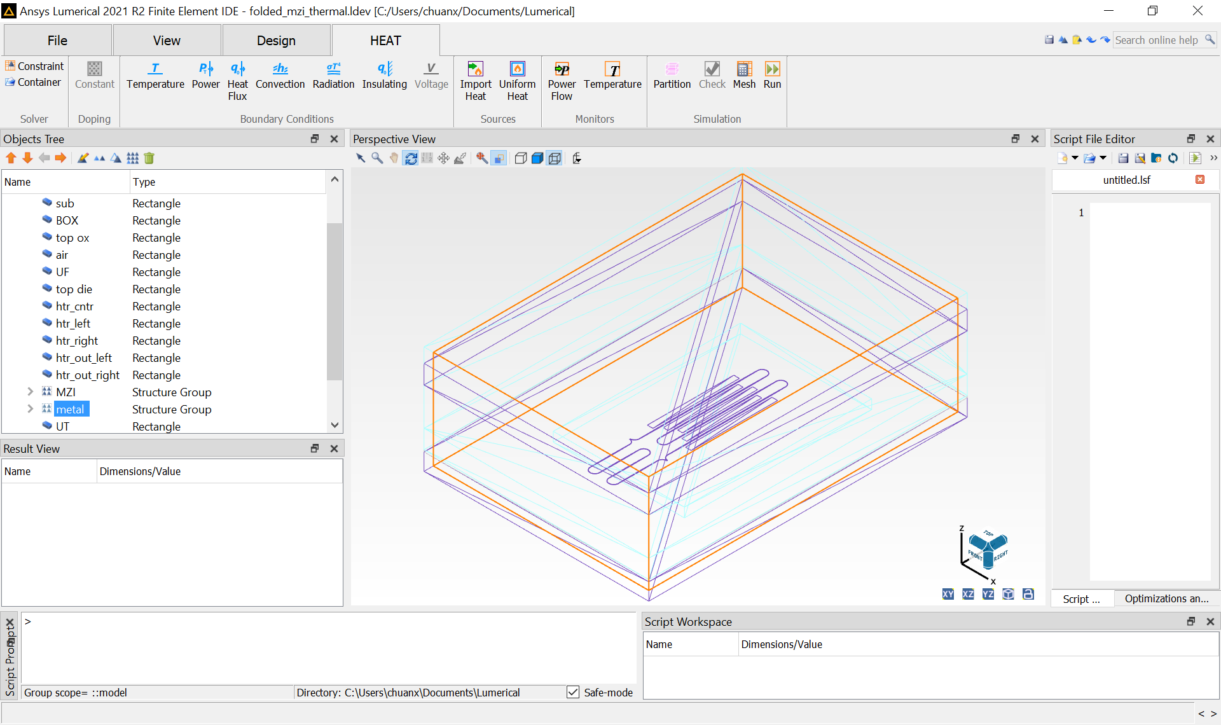Toggle the overlapping squares view option
This screenshot has width=1221, height=725.
point(499,158)
